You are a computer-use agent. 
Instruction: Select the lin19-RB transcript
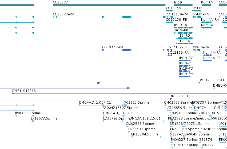(x=184, y=33)
